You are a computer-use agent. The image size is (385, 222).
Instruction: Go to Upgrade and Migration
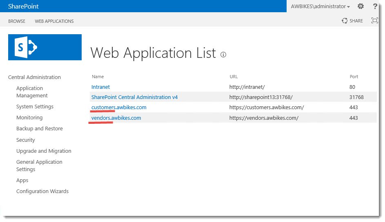tap(44, 151)
